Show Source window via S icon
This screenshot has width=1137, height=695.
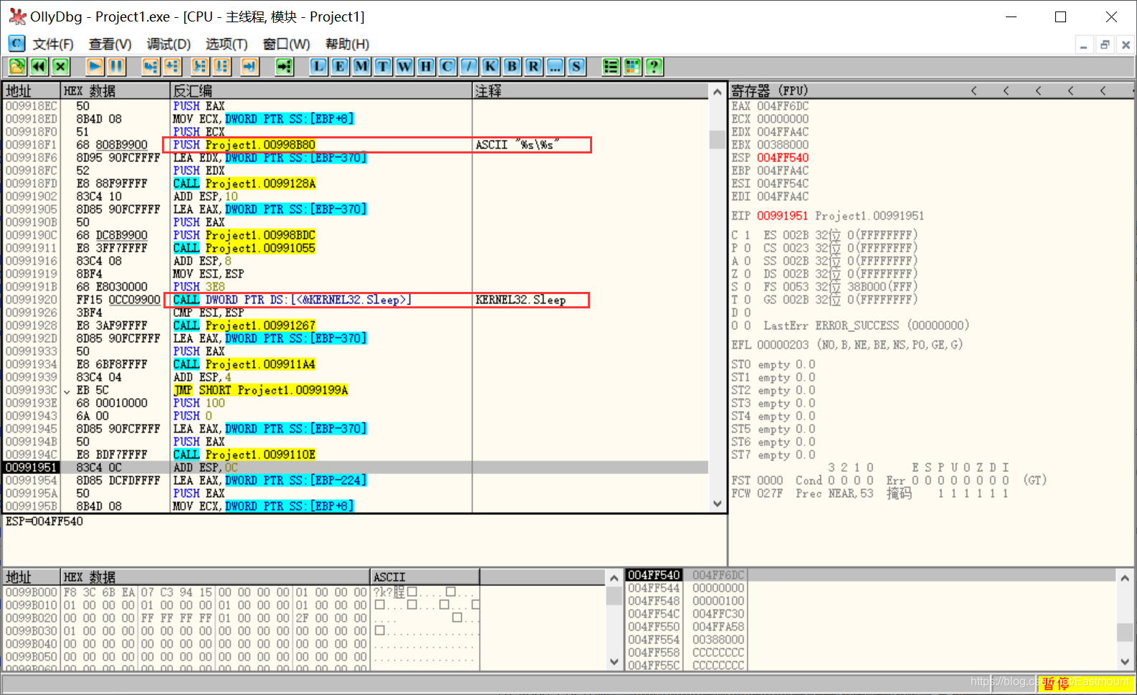pos(576,67)
